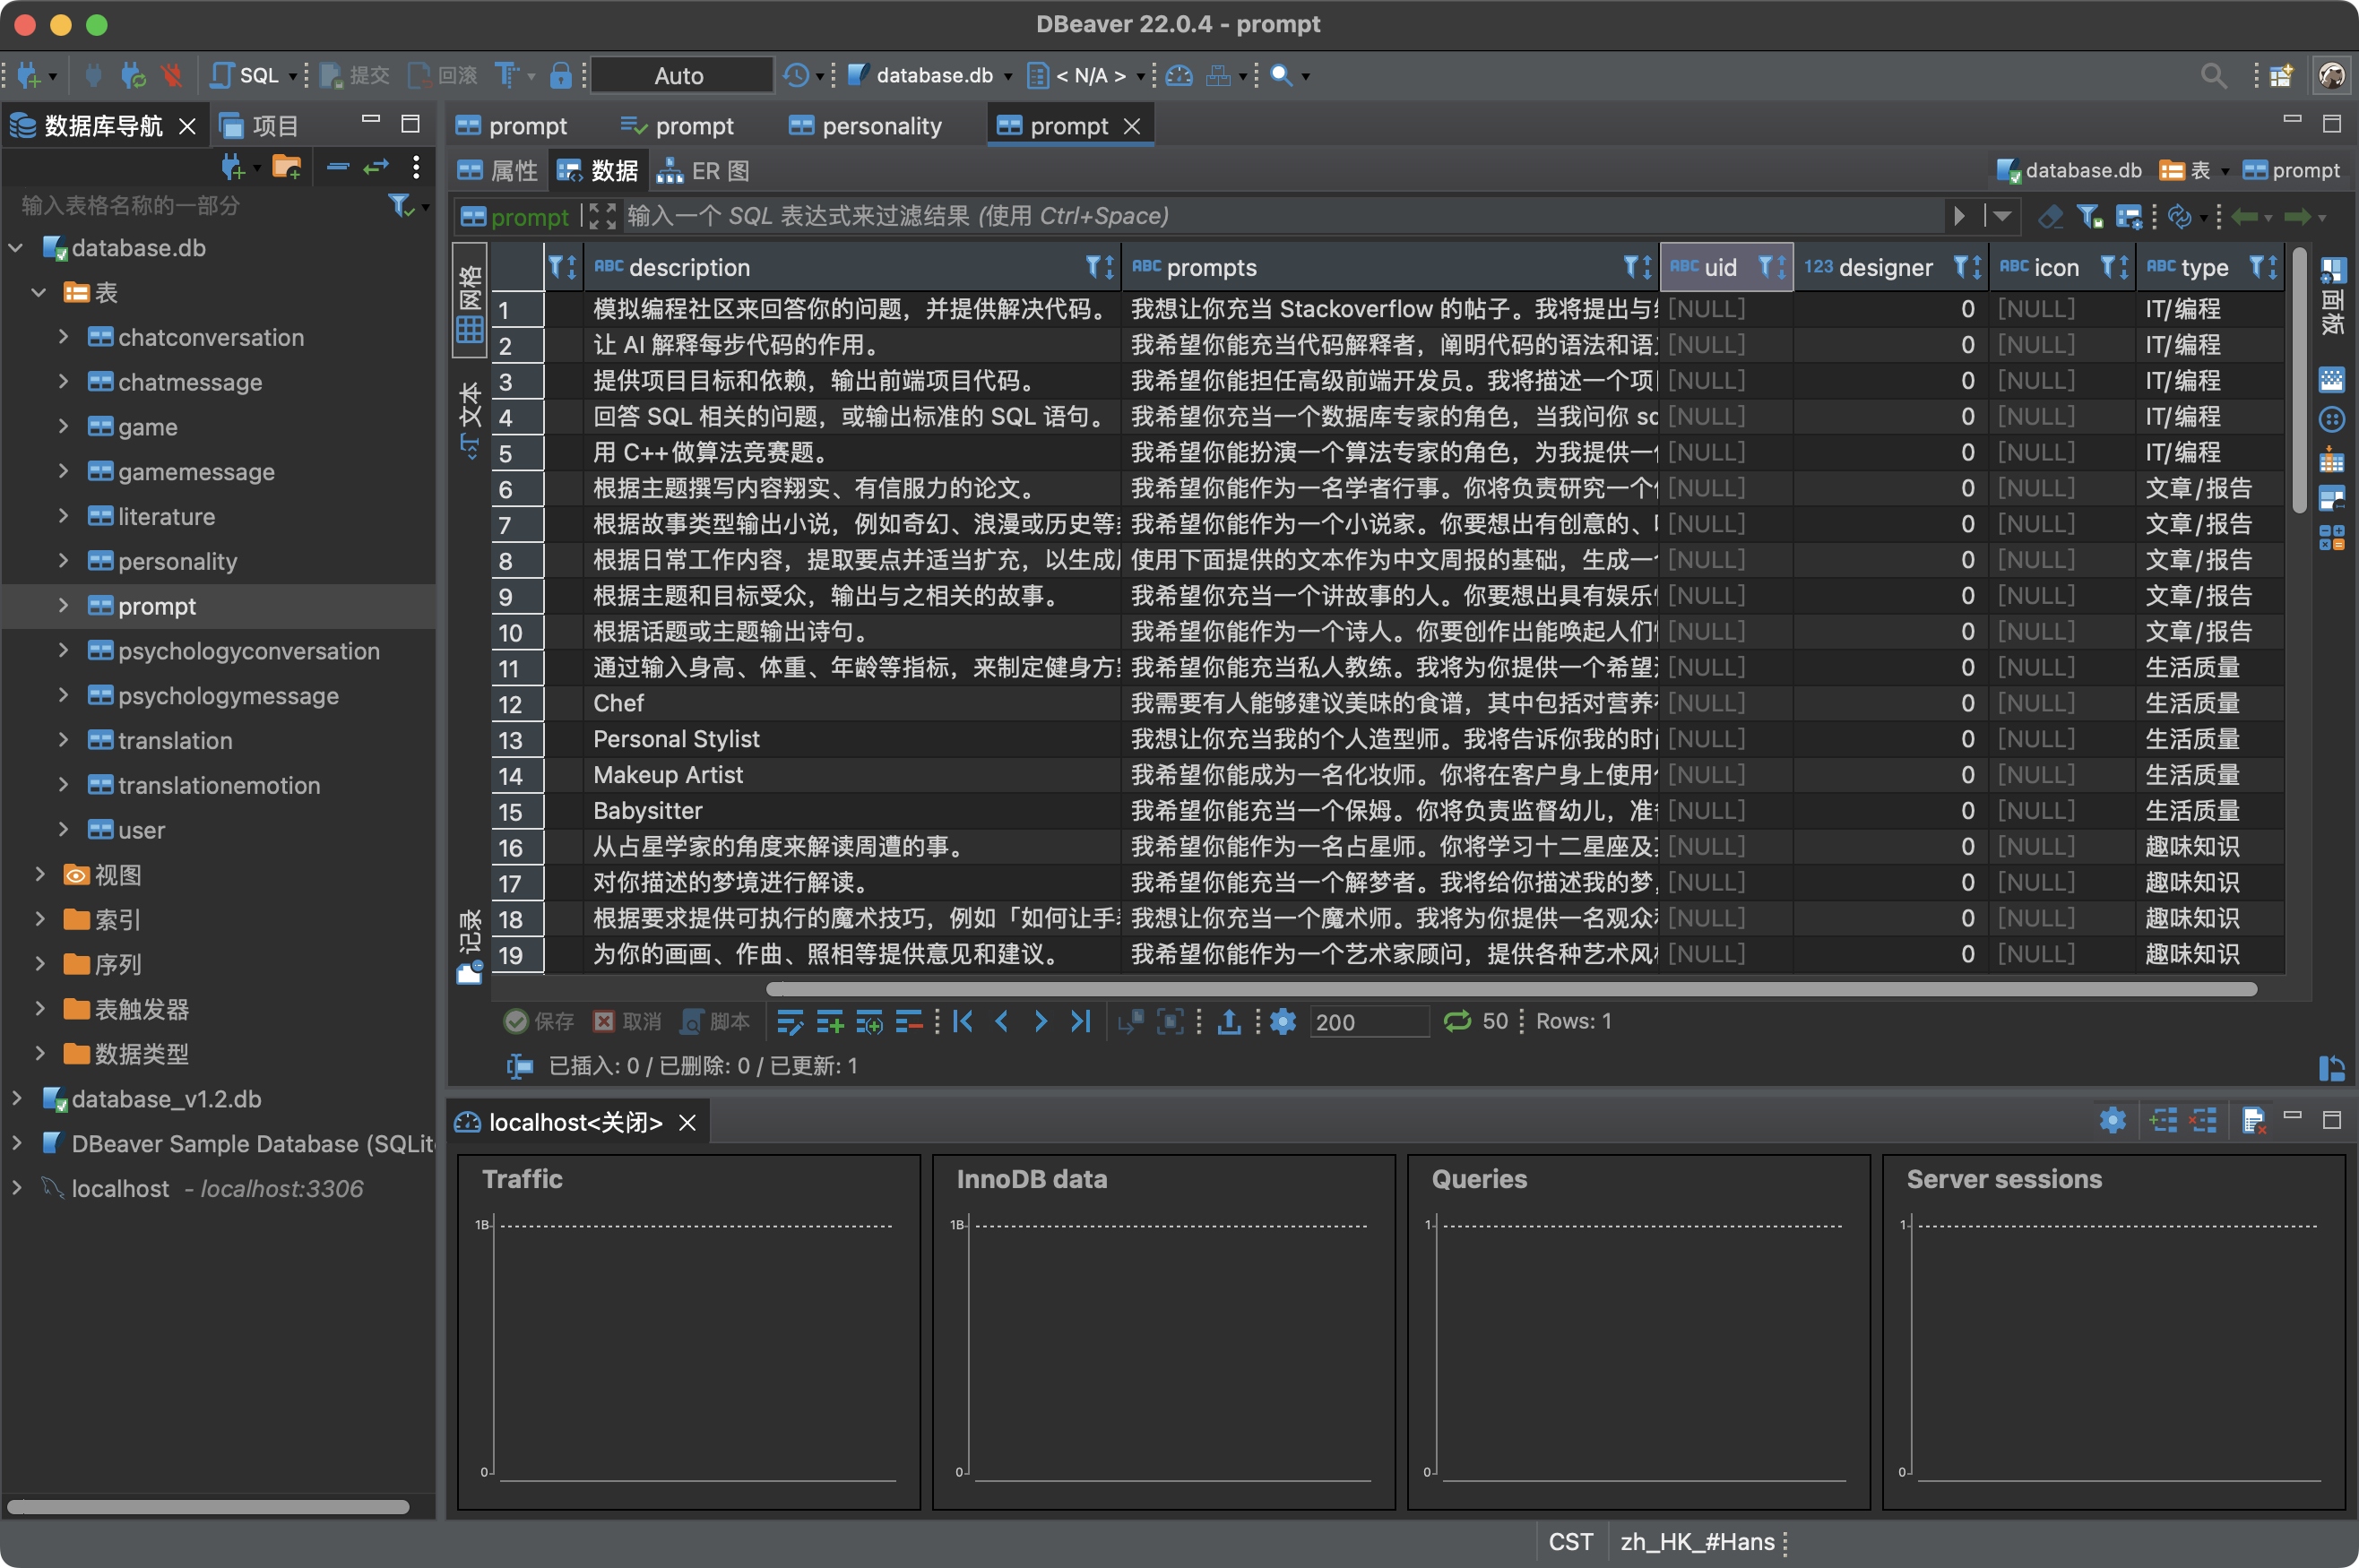Open navigator view menu (three dots)
Screen dimensions: 2359x1568
pyautogui.click(x=416, y=167)
